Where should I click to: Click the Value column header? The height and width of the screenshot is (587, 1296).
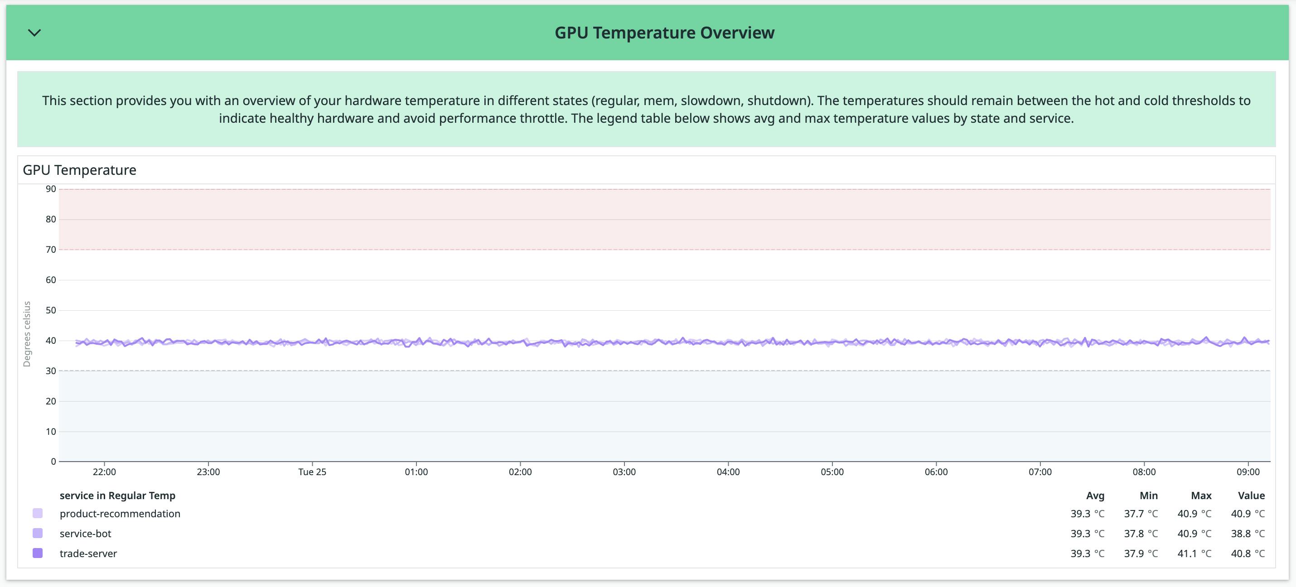pos(1251,495)
